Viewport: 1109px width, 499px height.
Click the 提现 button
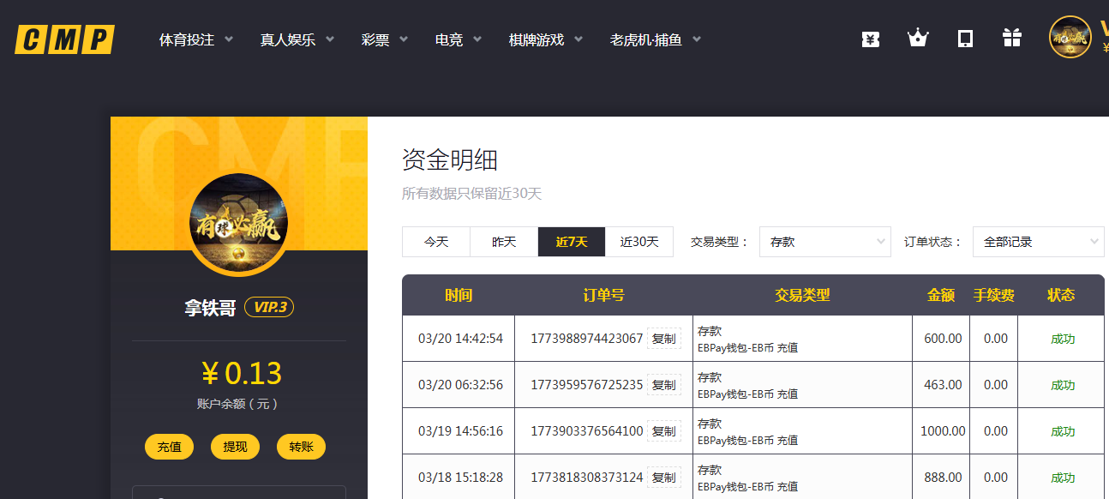coord(235,447)
